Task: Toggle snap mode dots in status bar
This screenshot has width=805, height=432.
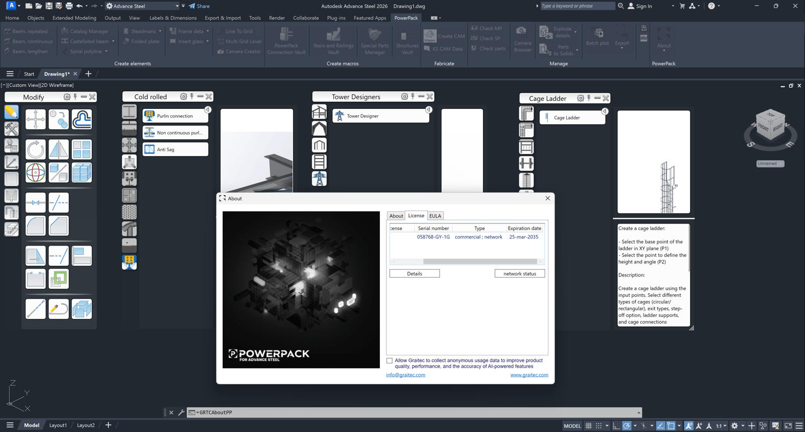Action: click(x=599, y=426)
